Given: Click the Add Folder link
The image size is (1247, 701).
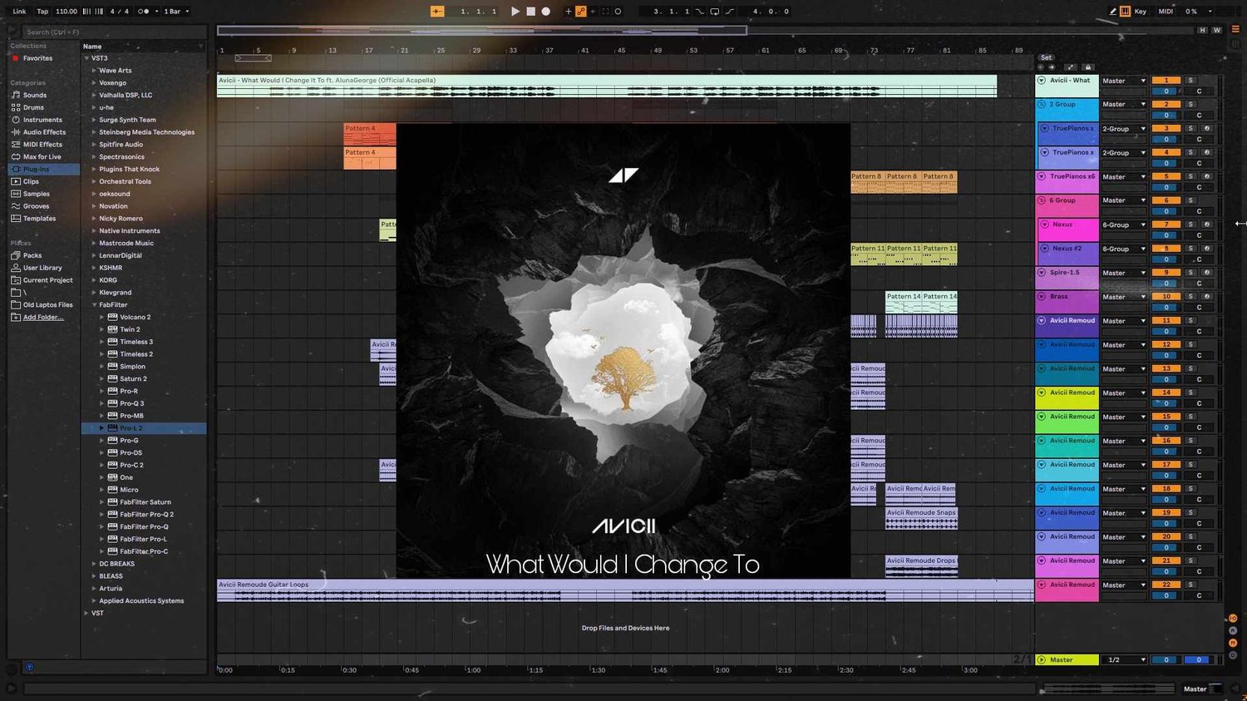Looking at the screenshot, I should pos(43,318).
